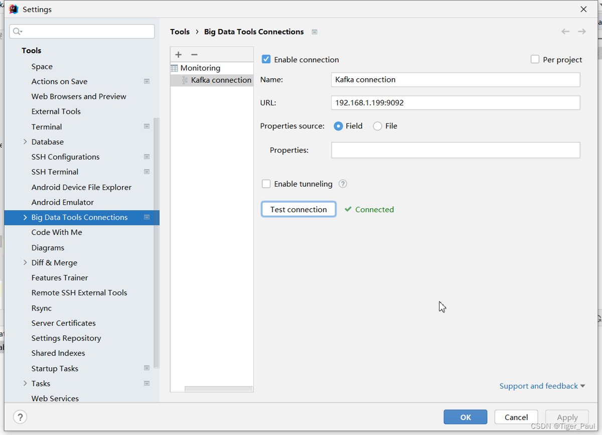Screen dimensions: 602x435
Task: Expand the Tasks settings node
Action: pyautogui.click(x=25, y=383)
